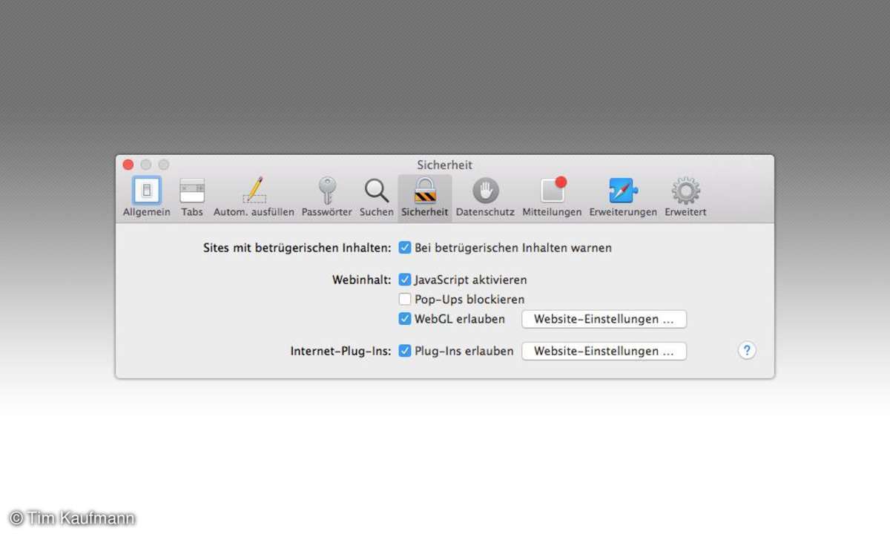Screen dimensions: 890x534
Task: Open the Mitteilungen notifications pane
Action: [x=552, y=197]
